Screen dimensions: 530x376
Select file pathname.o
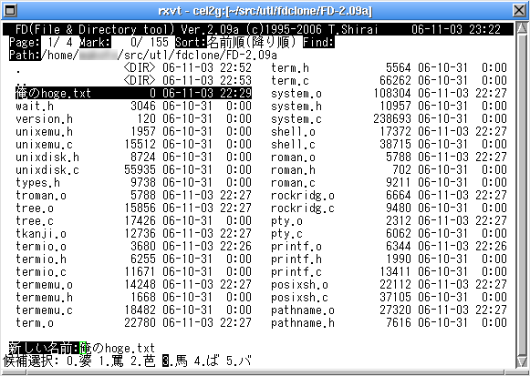pos(303,310)
